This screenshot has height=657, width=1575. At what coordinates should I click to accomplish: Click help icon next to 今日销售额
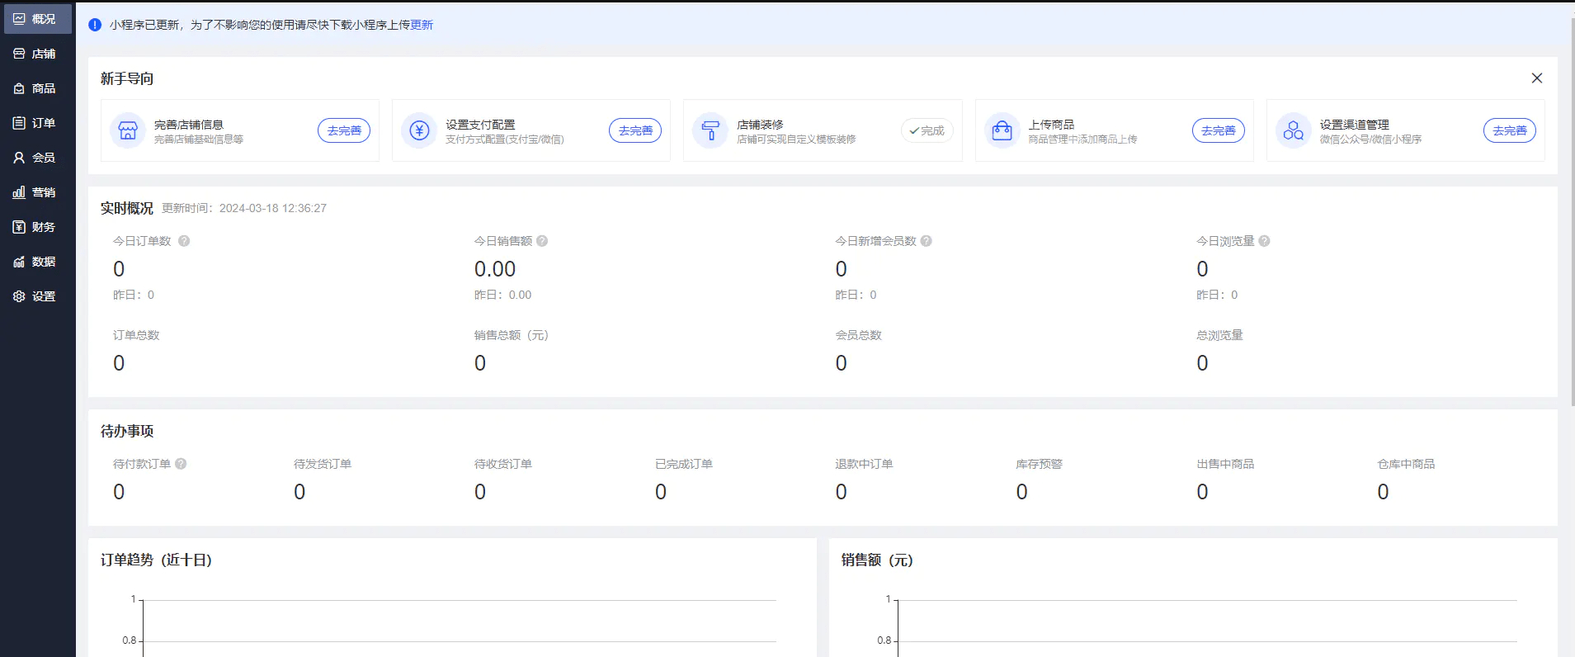pyautogui.click(x=542, y=241)
